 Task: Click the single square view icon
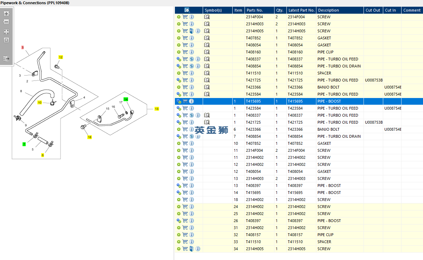[x=6, y=40]
